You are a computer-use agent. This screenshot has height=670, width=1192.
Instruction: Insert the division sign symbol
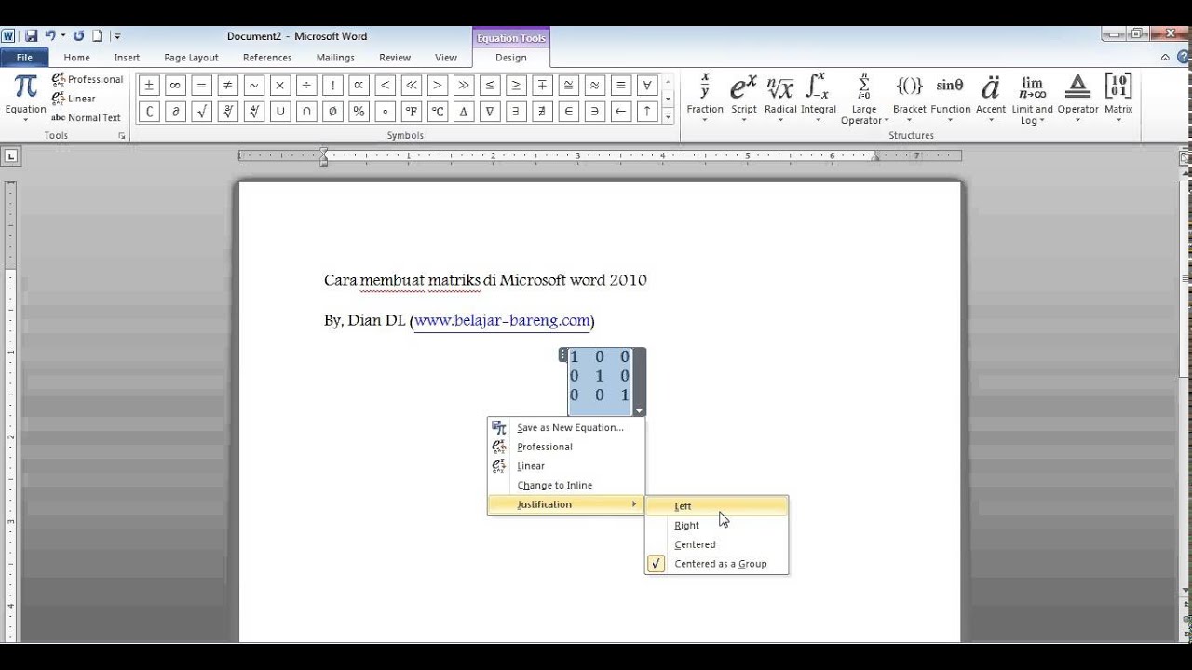pyautogui.click(x=306, y=86)
